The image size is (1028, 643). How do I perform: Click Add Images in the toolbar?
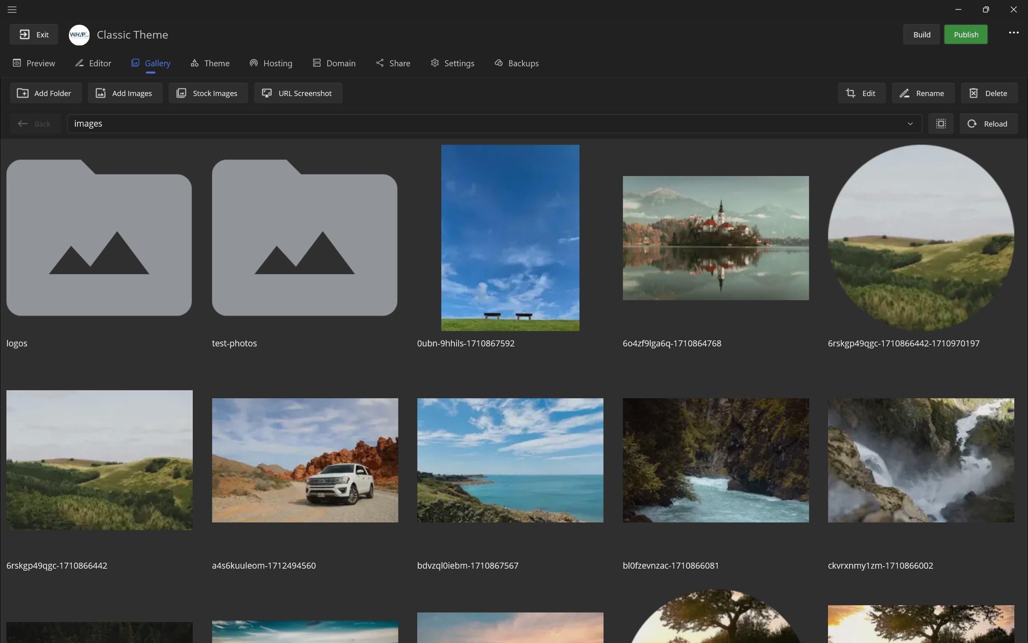[x=125, y=93]
